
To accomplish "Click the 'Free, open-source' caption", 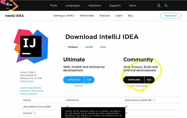I will 139,86.
